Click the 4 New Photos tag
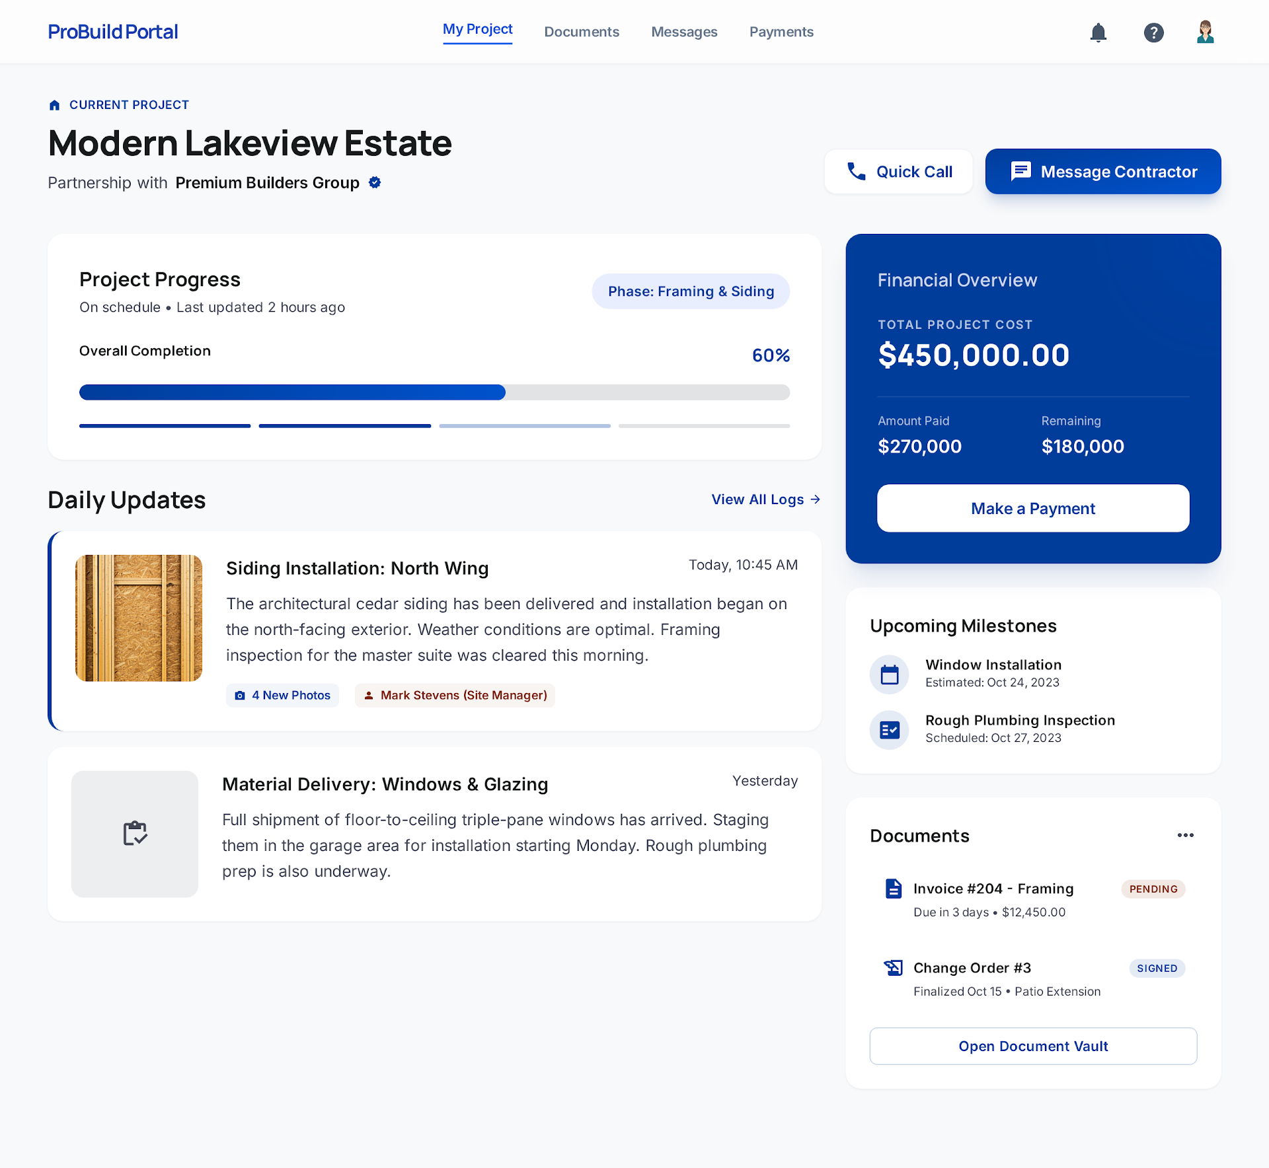Viewport: 1269px width, 1168px height. pos(282,696)
